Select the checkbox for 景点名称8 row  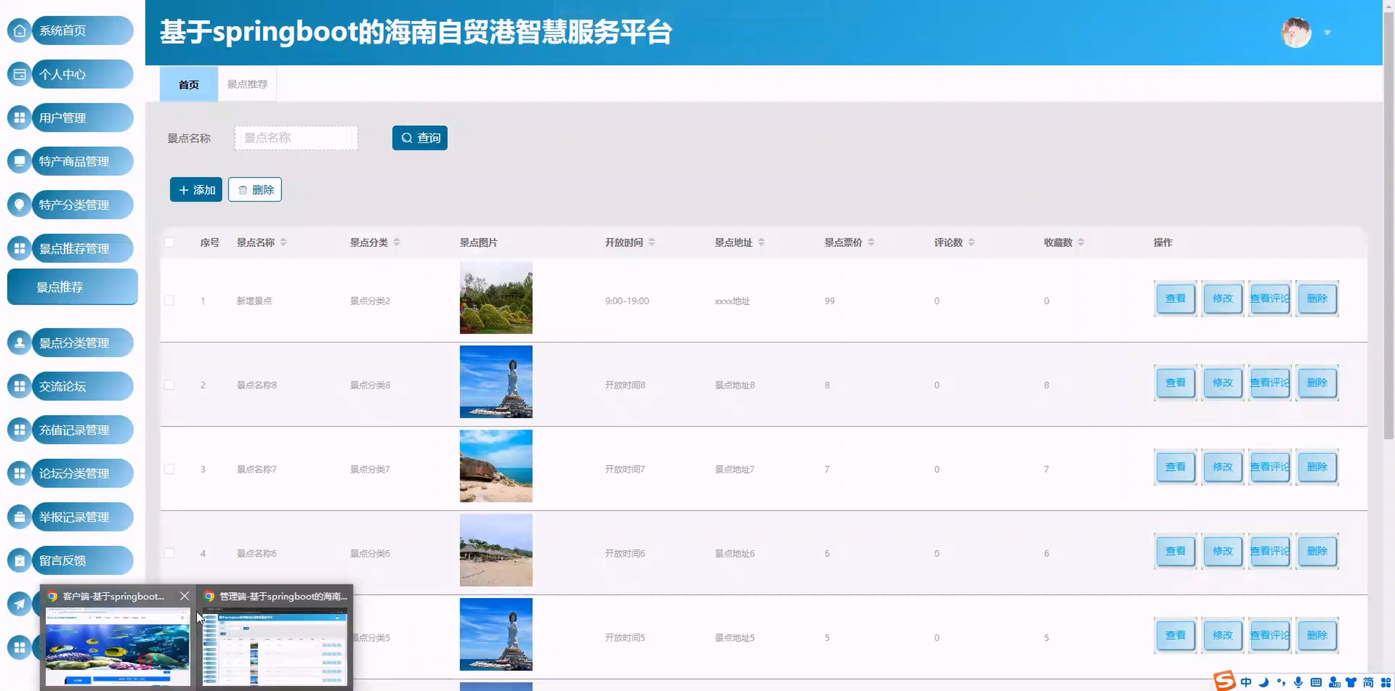pyautogui.click(x=169, y=385)
